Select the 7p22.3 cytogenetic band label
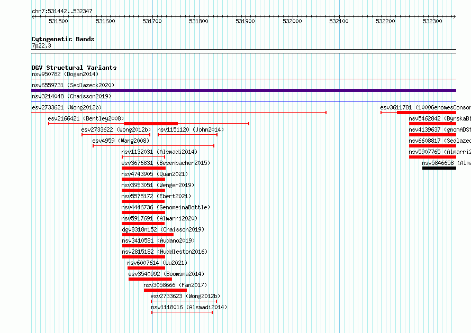Image resolution: width=471 pixels, height=333 pixels. coord(41,45)
